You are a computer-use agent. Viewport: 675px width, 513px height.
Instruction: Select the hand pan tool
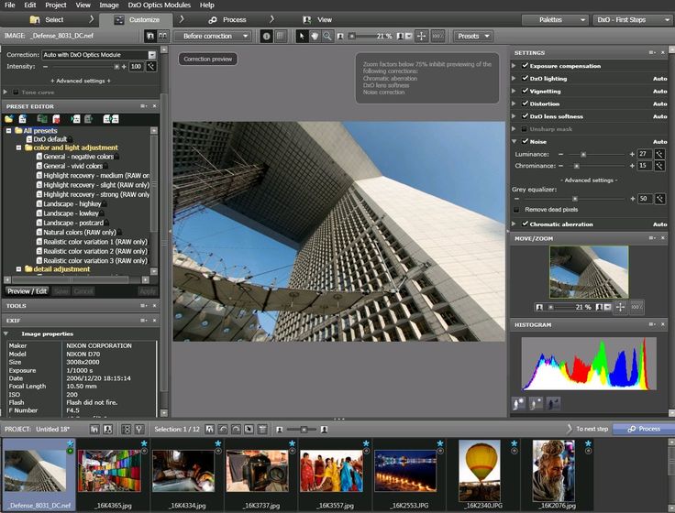pos(315,36)
